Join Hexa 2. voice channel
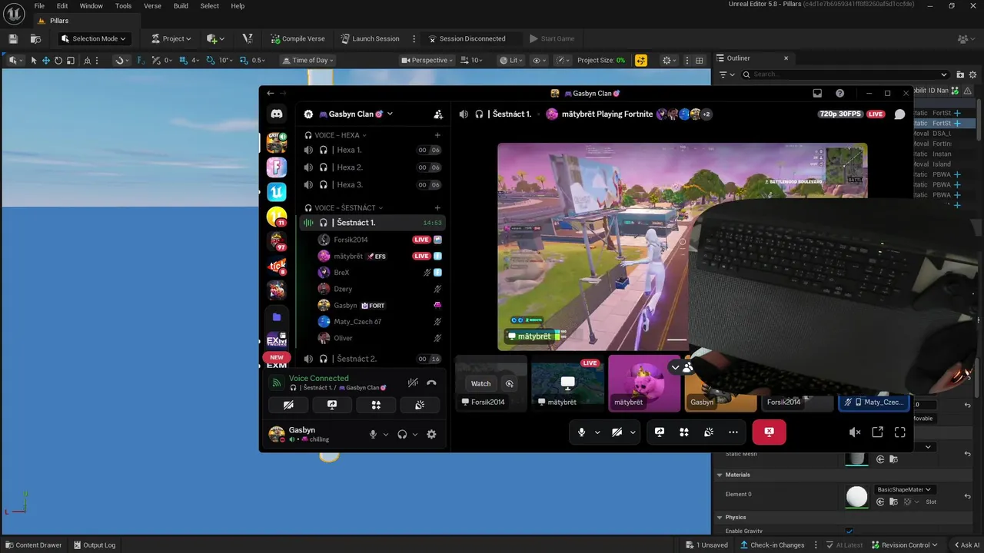 372,167
